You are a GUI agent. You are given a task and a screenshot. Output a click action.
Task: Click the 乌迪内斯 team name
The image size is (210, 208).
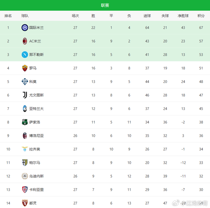click(x=36, y=176)
